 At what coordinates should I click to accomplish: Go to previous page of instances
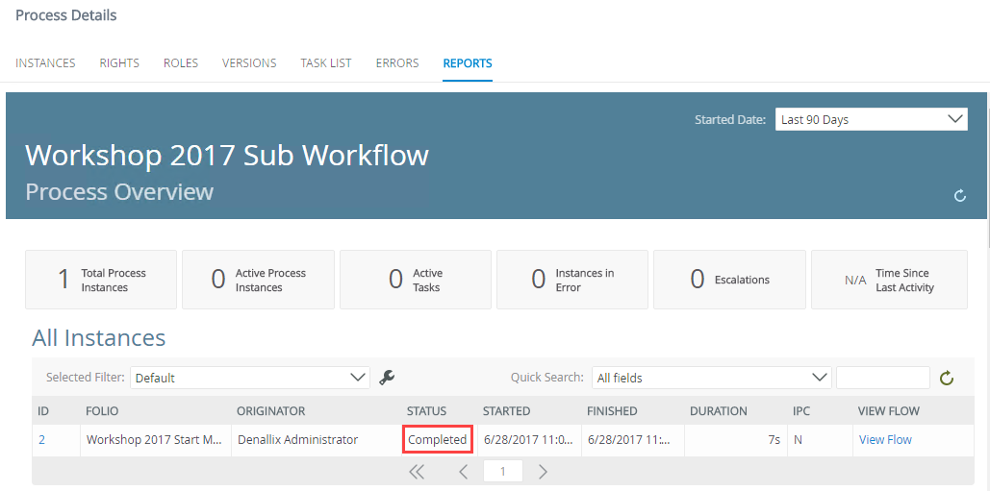(463, 472)
